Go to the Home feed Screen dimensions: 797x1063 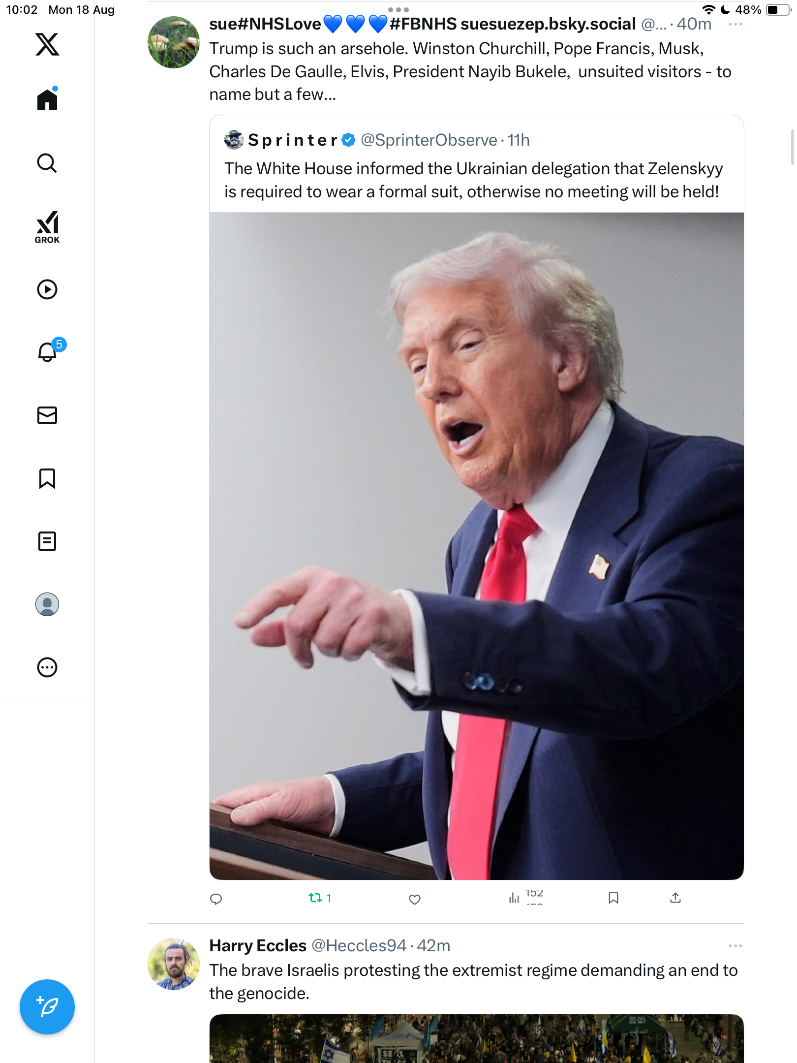pos(47,100)
